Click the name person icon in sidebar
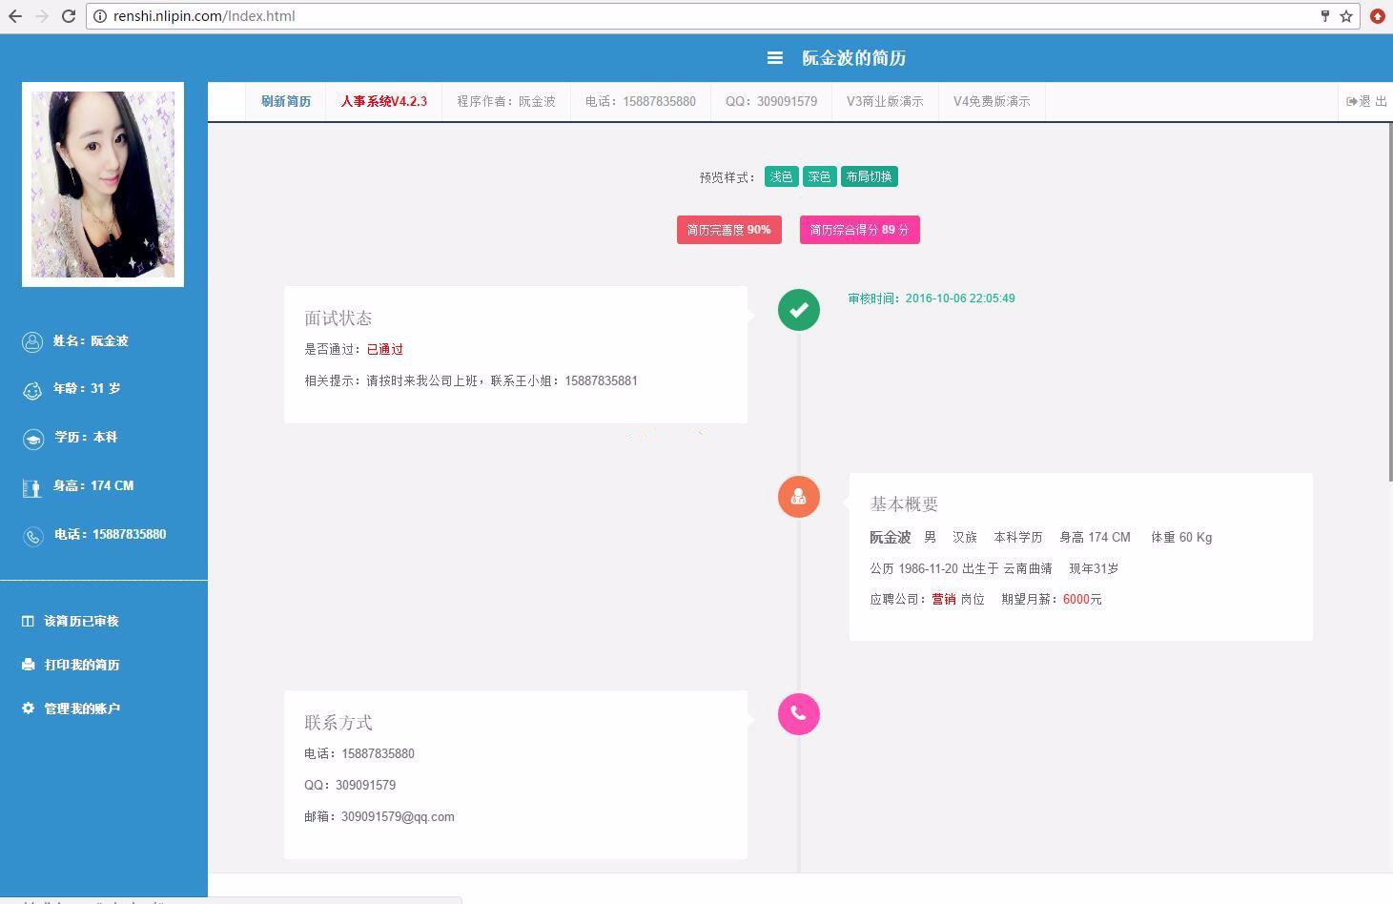1393x904 pixels. [32, 341]
